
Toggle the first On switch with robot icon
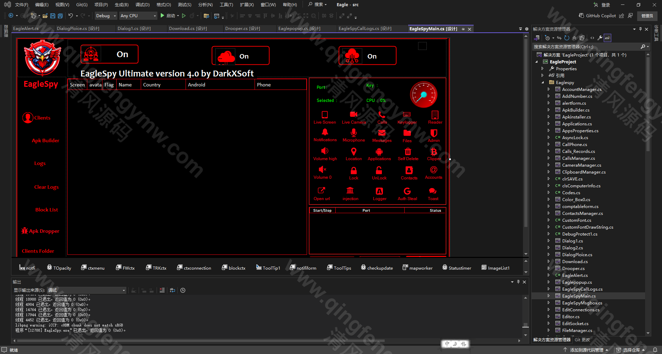tap(109, 54)
